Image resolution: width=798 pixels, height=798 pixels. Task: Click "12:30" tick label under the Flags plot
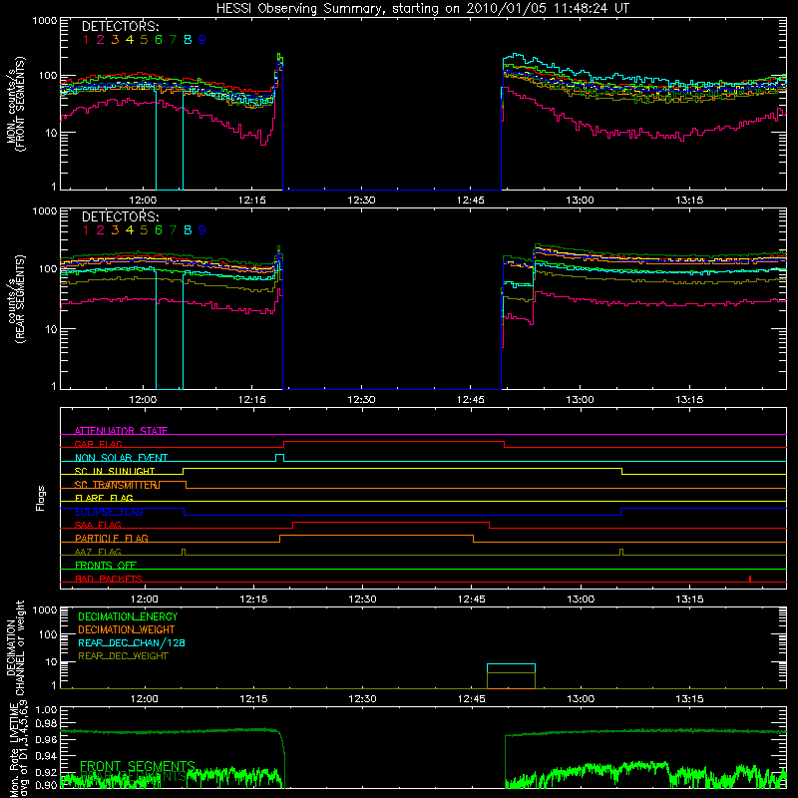point(362,599)
